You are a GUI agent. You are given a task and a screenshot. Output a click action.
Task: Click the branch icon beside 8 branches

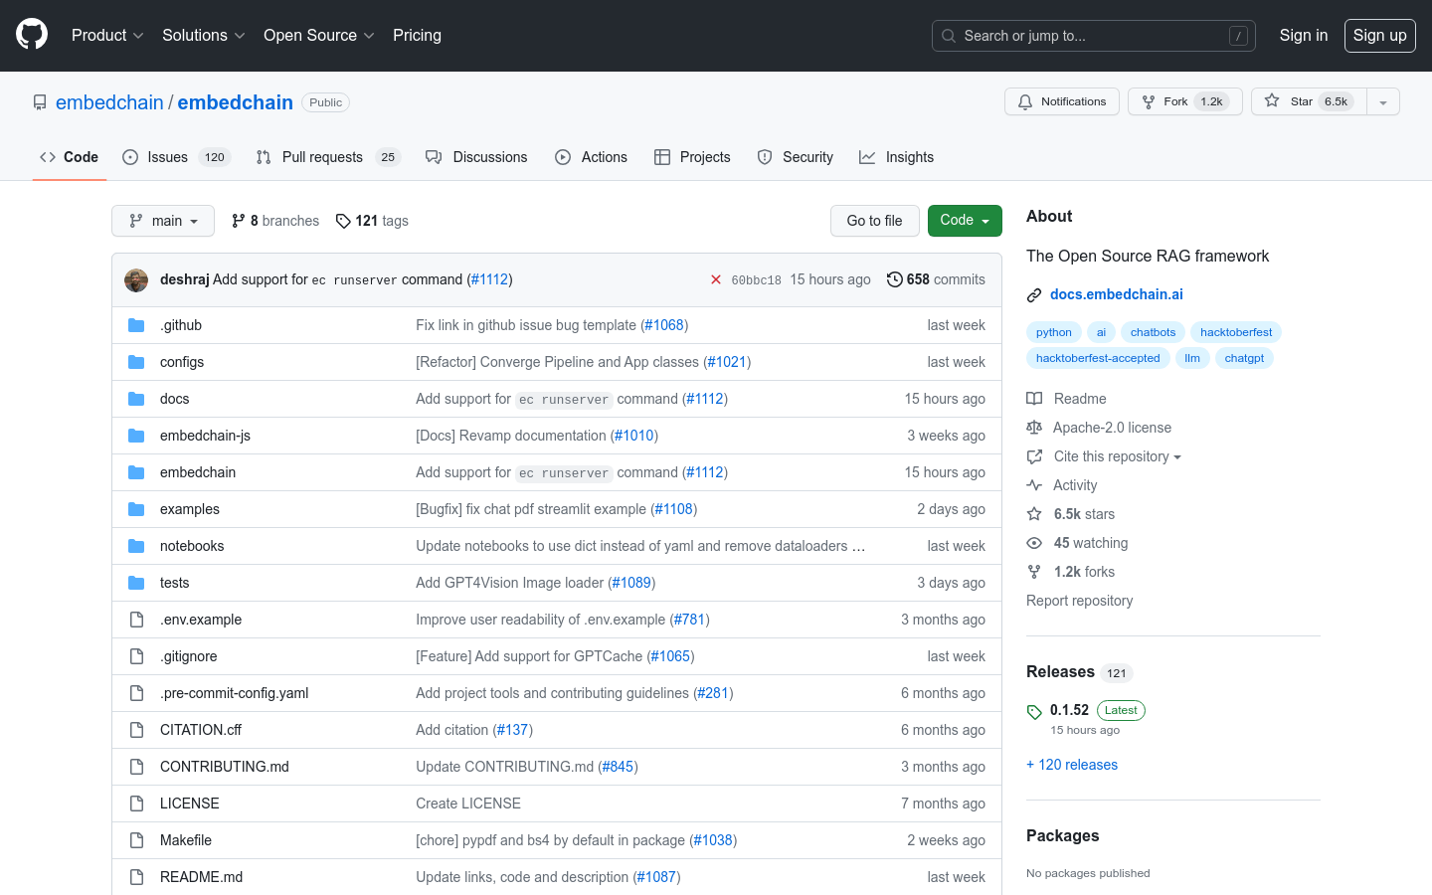point(238,221)
